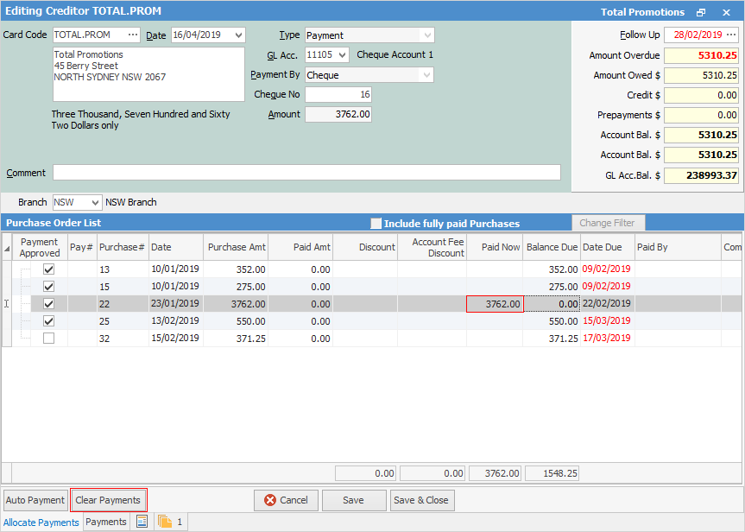745x532 pixels.
Task: Open the Card Code ellipsis lookup
Action: [x=132, y=35]
